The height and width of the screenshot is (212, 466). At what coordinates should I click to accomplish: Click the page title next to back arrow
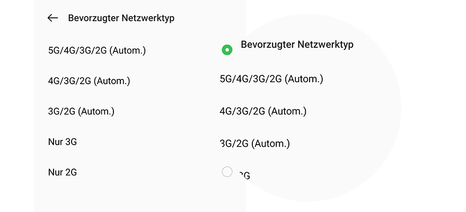121,18
